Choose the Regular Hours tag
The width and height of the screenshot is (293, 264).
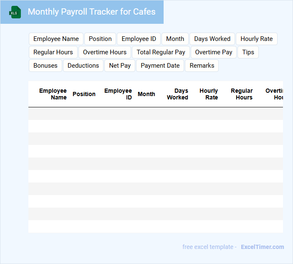[53, 52]
